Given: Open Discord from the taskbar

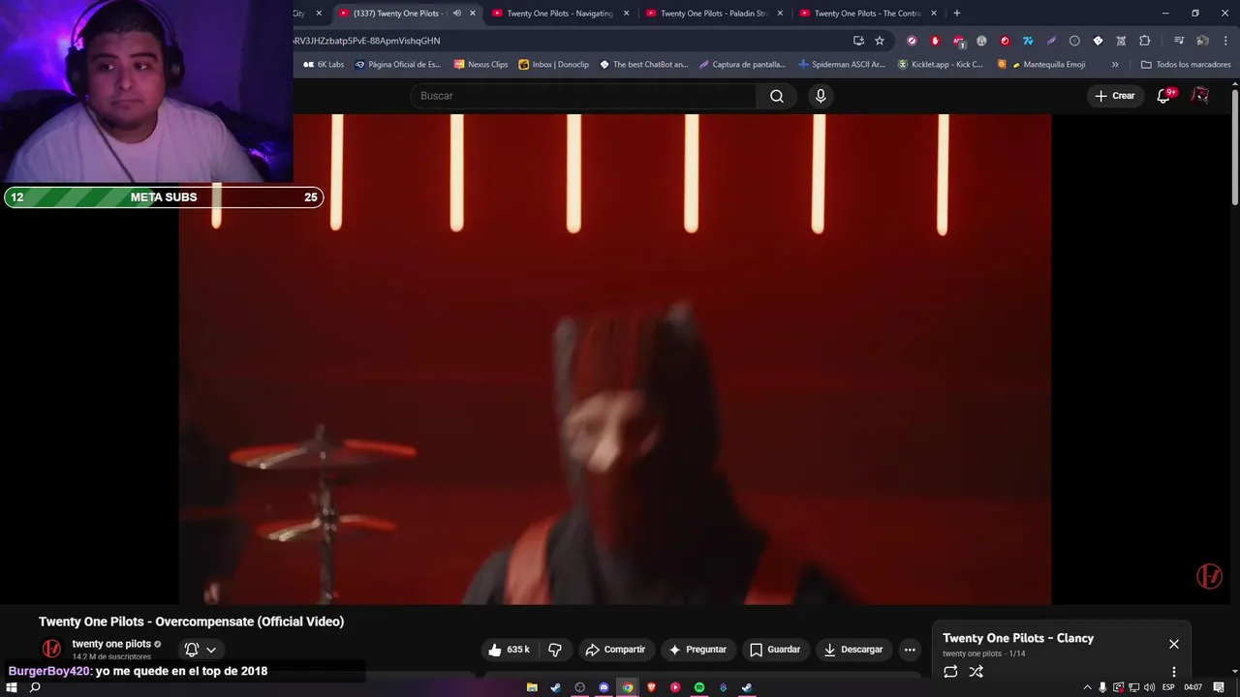Looking at the screenshot, I should (x=604, y=687).
